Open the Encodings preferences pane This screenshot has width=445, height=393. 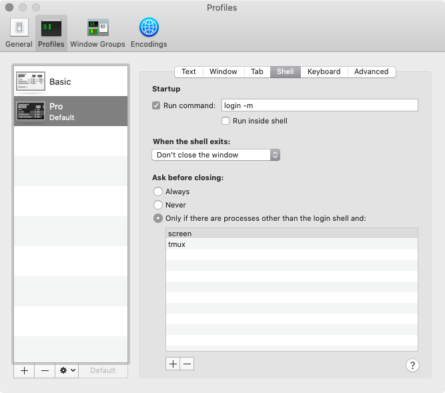[149, 32]
